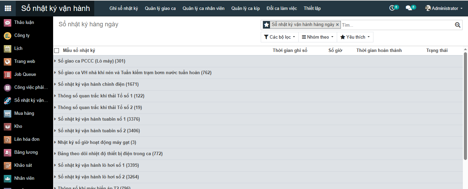468x189 pixels.
Task: Open Thảo luận app icon in sidebar
Action: coord(8,23)
